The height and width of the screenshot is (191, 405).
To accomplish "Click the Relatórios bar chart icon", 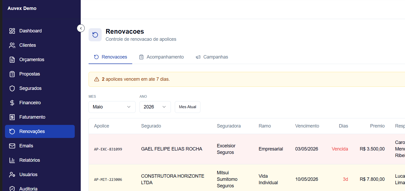I will [x=12, y=160].
